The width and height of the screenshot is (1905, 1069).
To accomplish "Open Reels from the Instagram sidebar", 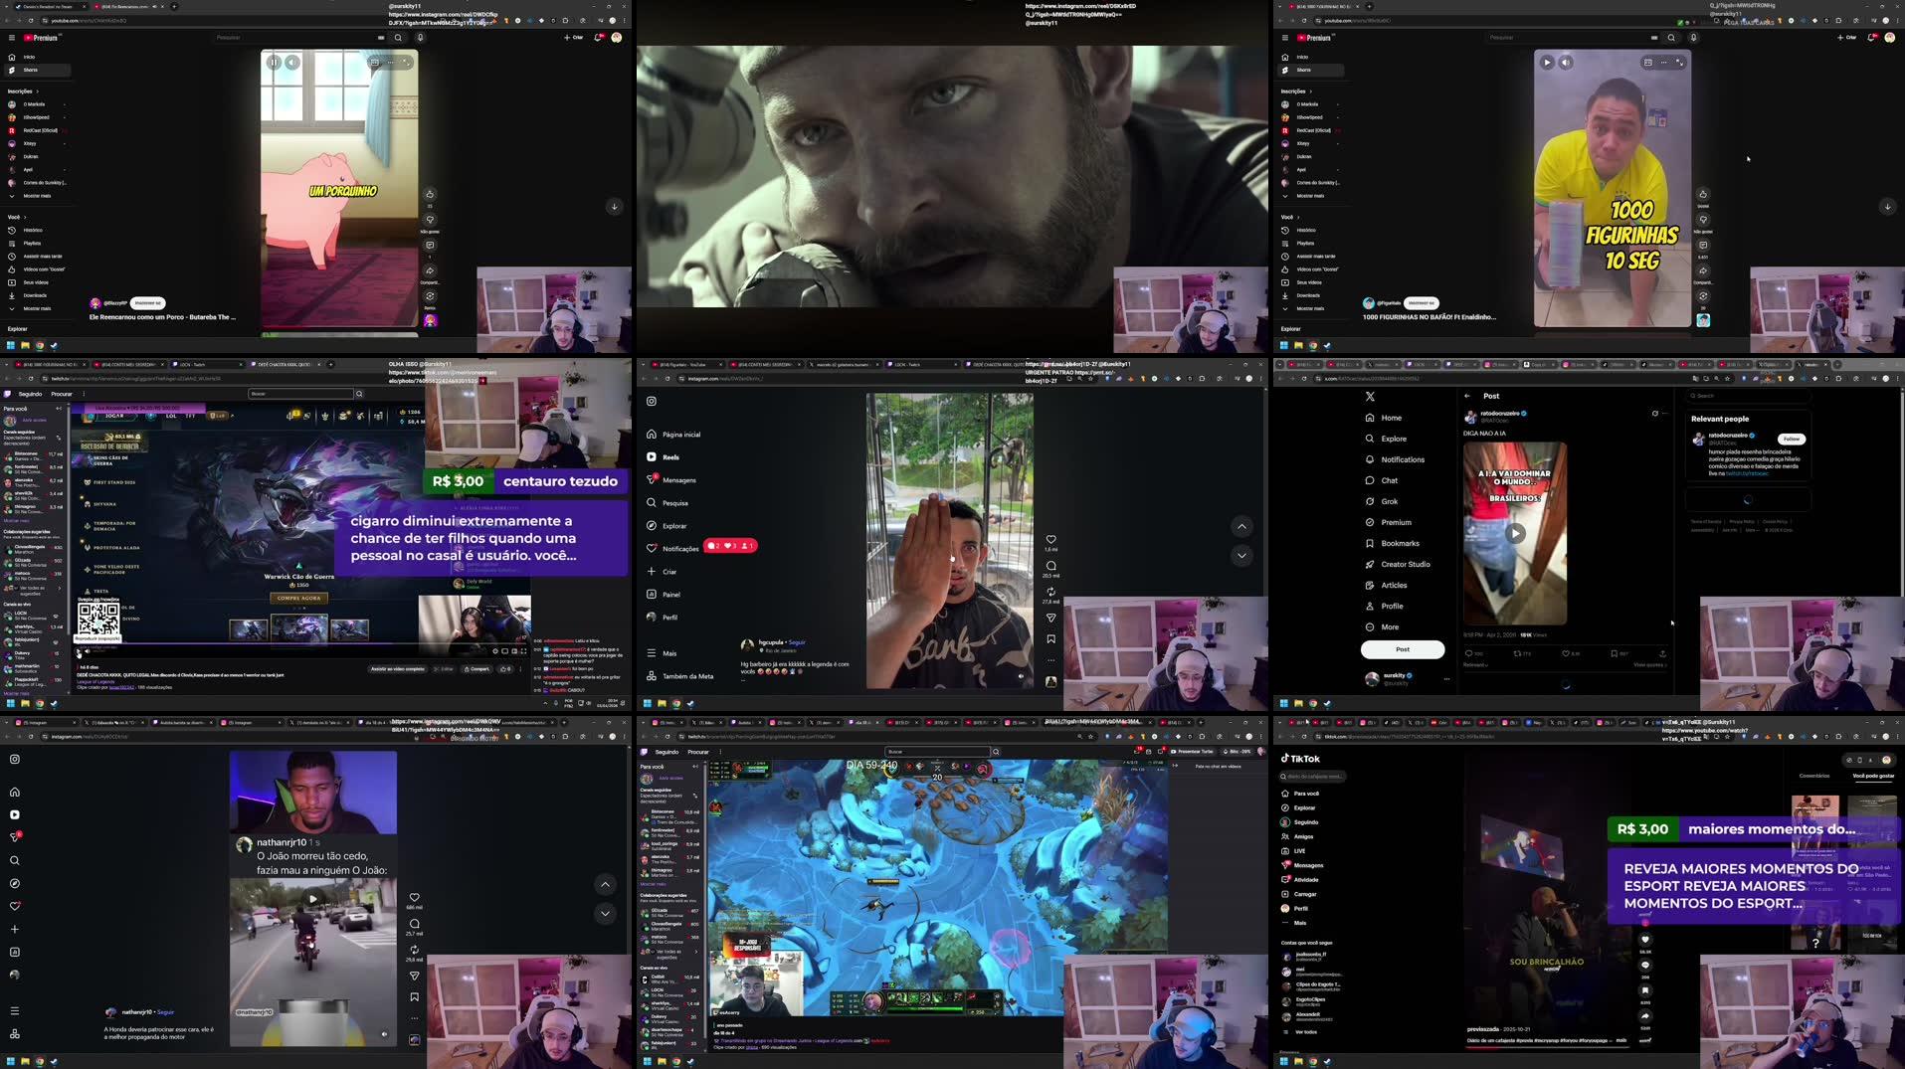I will [668, 456].
